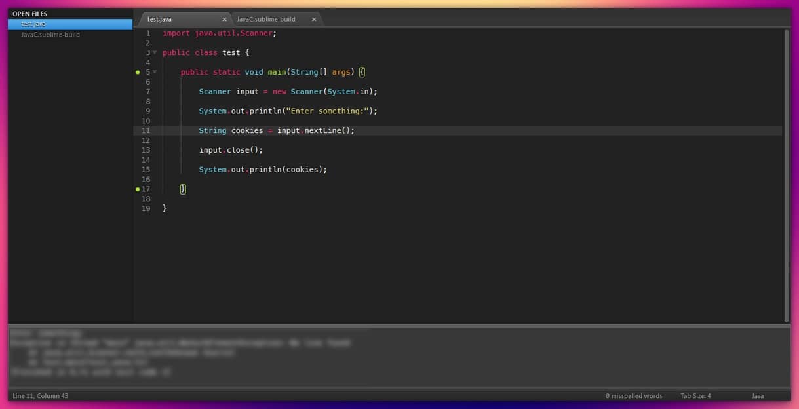Screen dimensions: 799x409
Task: Click the highlighted opening brace on line 5
Action: (x=362, y=72)
